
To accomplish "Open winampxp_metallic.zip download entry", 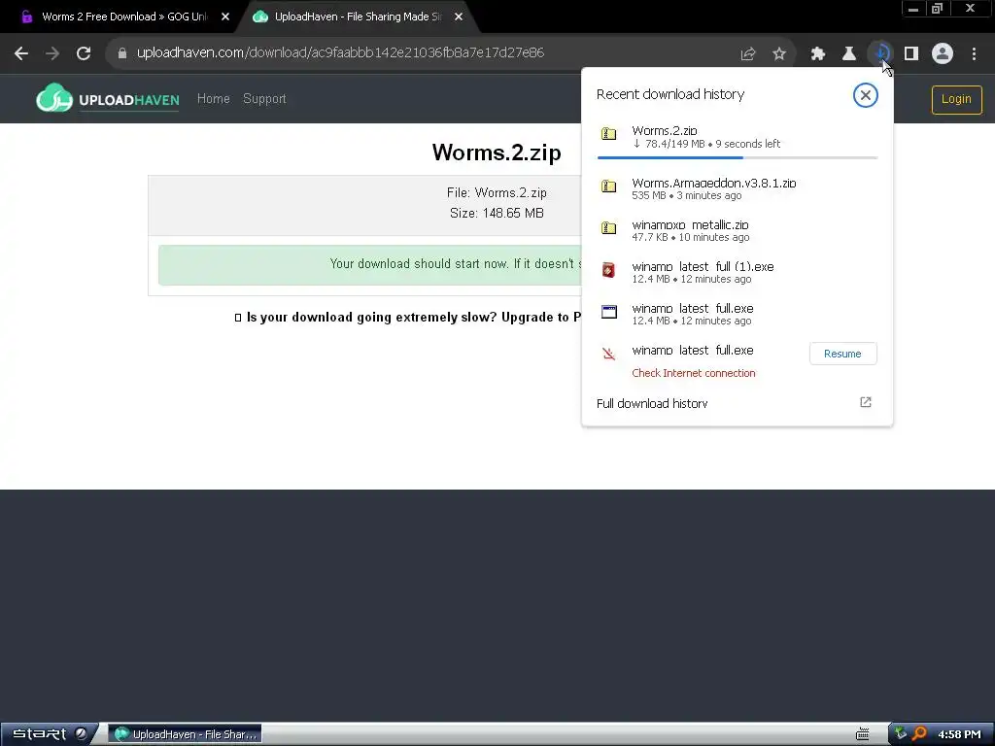I will [x=738, y=230].
